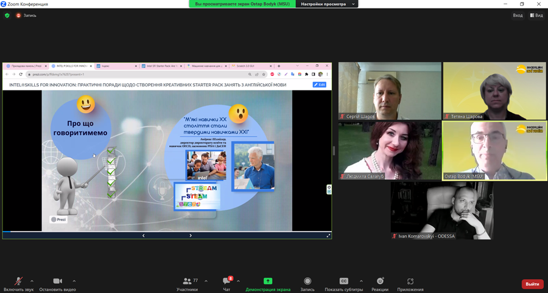Open the Настройки просмотра dropdown
This screenshot has width=548, height=293.
[x=327, y=4]
